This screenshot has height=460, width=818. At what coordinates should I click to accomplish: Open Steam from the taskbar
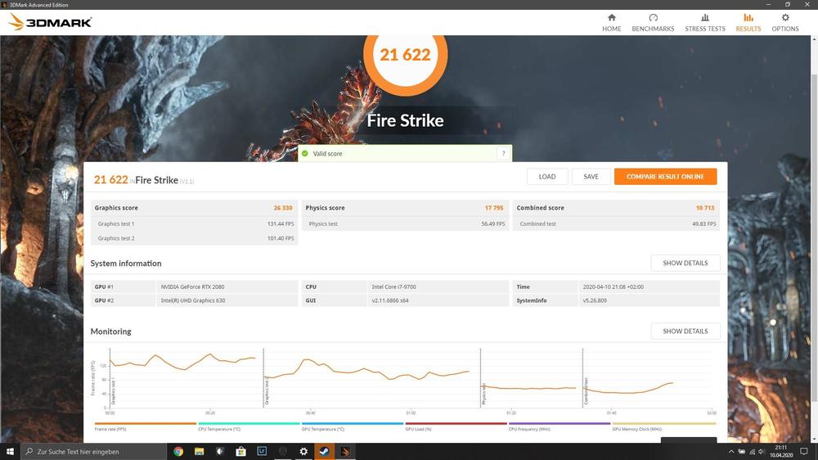325,451
